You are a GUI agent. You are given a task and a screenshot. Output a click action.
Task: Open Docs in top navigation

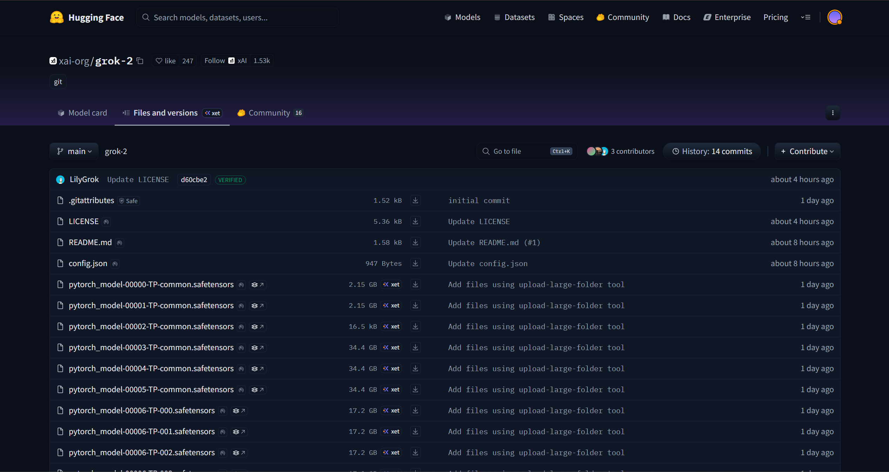pyautogui.click(x=676, y=17)
